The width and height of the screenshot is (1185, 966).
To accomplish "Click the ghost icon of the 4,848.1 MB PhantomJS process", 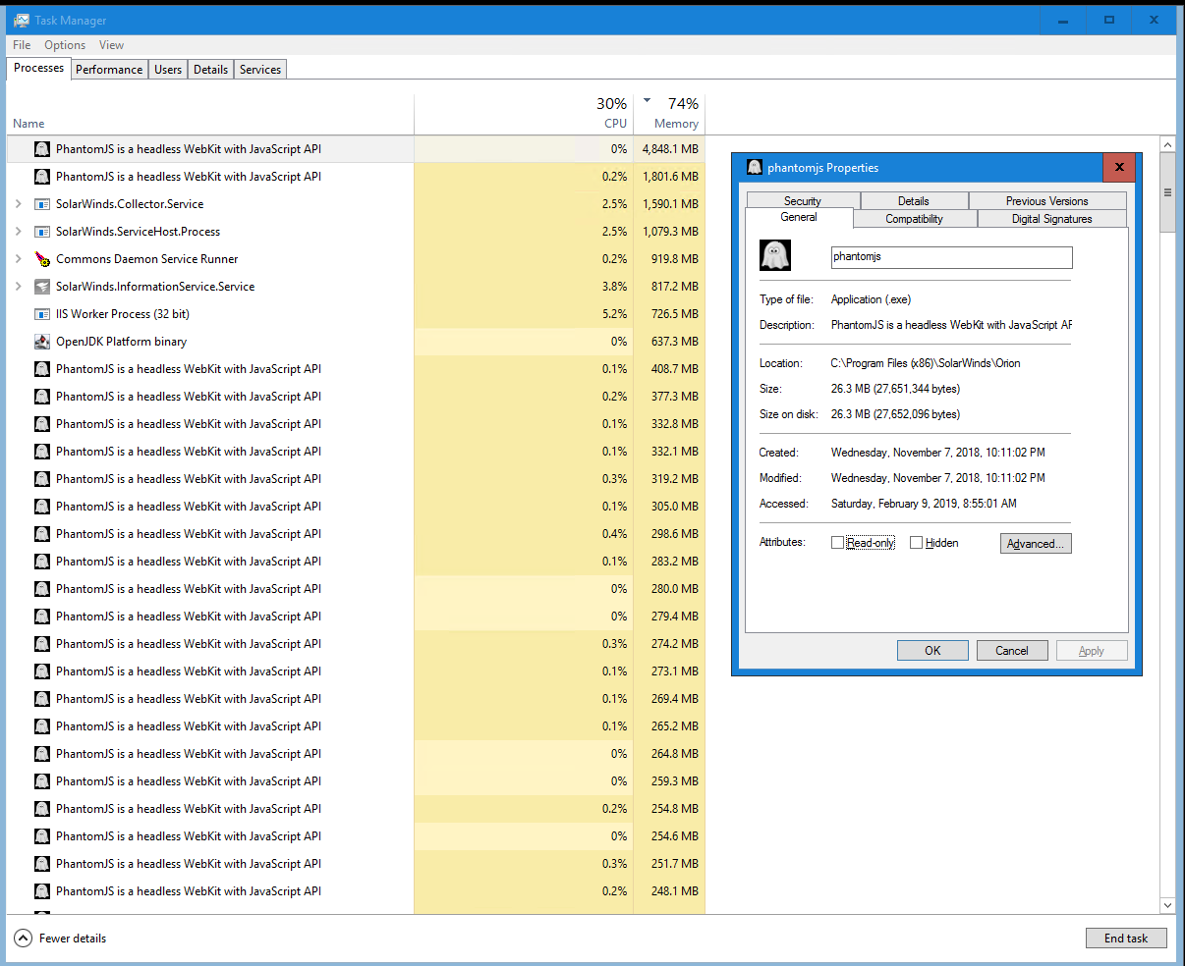I will tap(42, 149).
